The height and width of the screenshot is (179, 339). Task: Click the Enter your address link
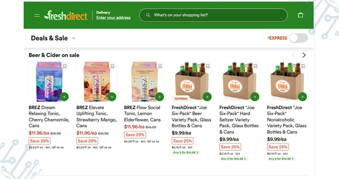[x=114, y=18]
